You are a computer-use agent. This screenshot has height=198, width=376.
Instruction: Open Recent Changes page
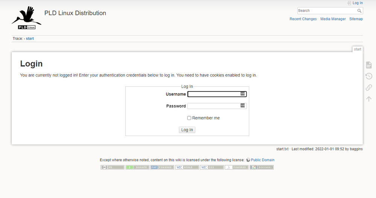click(x=303, y=19)
